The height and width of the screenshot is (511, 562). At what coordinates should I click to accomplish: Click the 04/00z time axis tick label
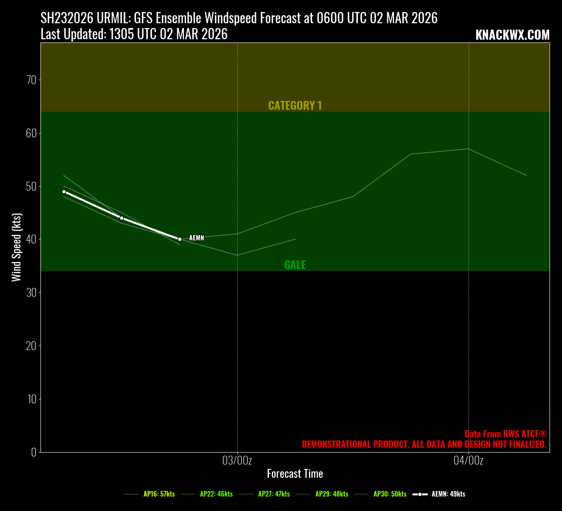pyautogui.click(x=468, y=461)
